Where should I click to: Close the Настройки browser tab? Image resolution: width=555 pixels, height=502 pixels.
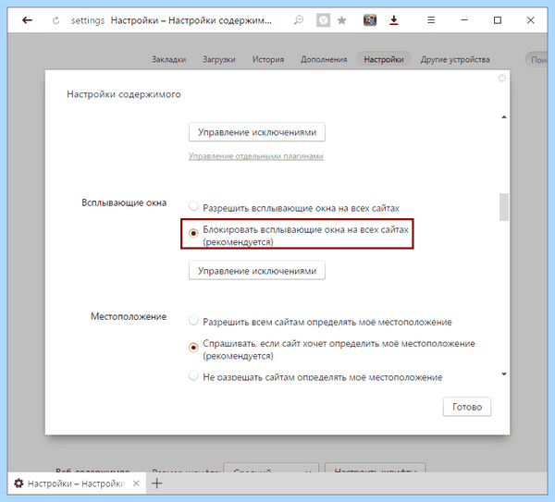[x=136, y=484]
